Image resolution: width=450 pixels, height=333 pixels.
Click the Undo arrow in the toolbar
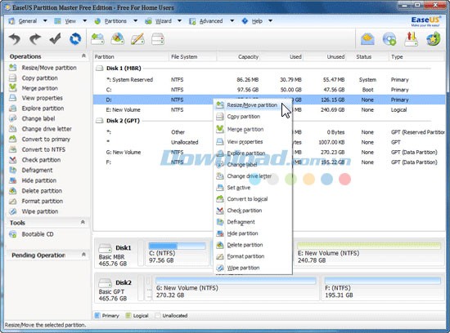pos(15,39)
